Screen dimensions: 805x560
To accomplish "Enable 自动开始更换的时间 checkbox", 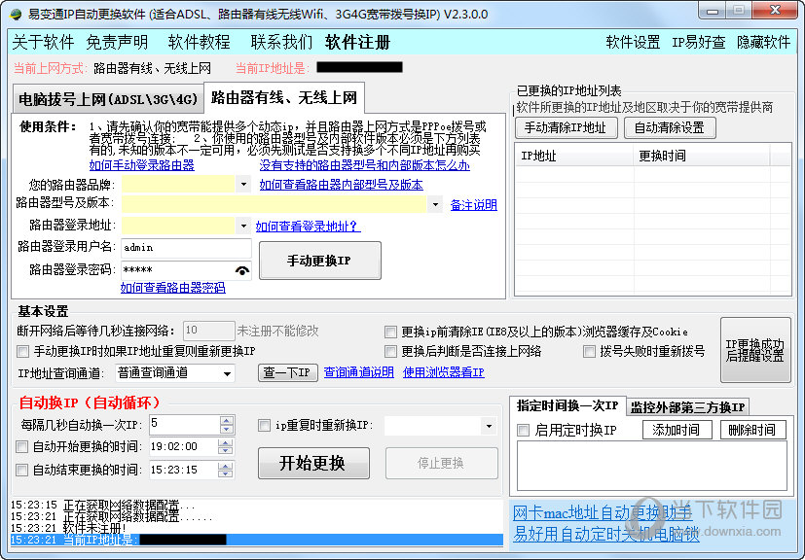I will (22, 446).
